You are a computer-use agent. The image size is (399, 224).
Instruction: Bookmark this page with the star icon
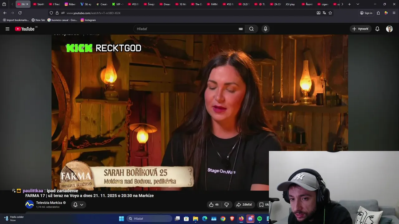[x=330, y=13]
